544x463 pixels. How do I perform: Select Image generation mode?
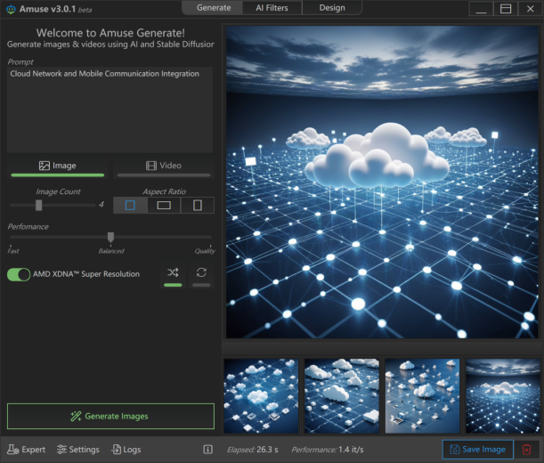(x=58, y=166)
